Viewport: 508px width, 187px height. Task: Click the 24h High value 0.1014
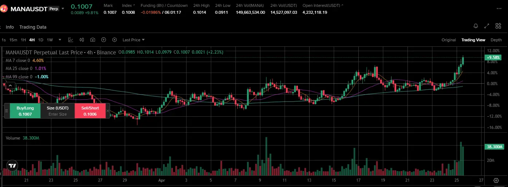coord(200,12)
